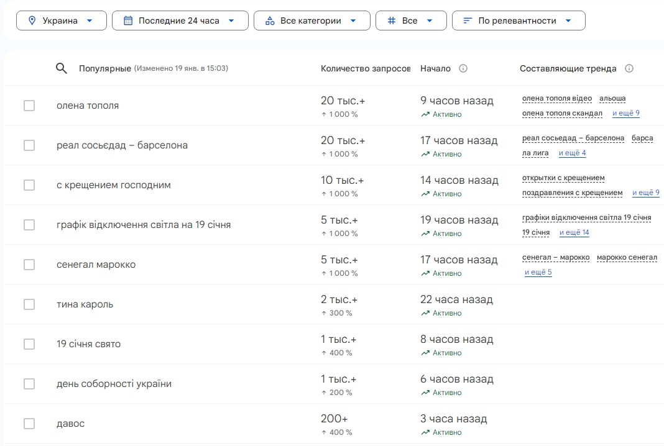Click the Популярные column heading
Viewport: 664px width, 446px height.
pos(104,68)
